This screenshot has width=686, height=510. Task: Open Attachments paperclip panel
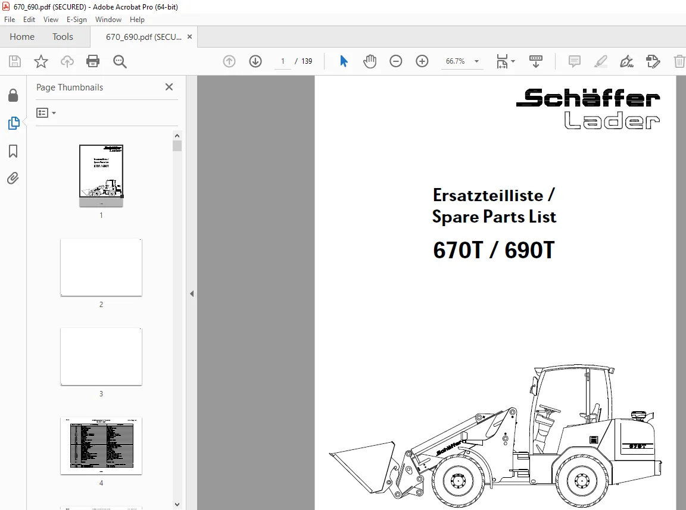click(13, 179)
